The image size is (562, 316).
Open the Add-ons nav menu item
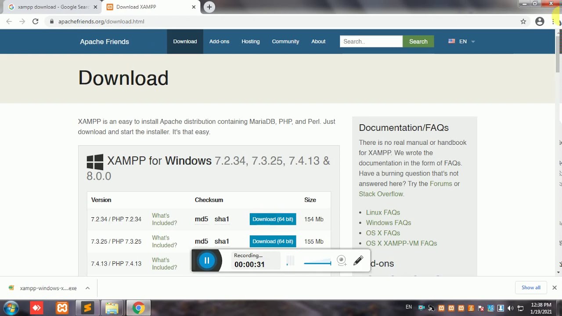(x=219, y=41)
